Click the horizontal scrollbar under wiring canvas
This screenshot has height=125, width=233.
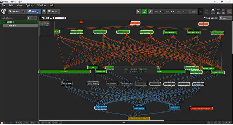pyautogui.click(x=102, y=120)
